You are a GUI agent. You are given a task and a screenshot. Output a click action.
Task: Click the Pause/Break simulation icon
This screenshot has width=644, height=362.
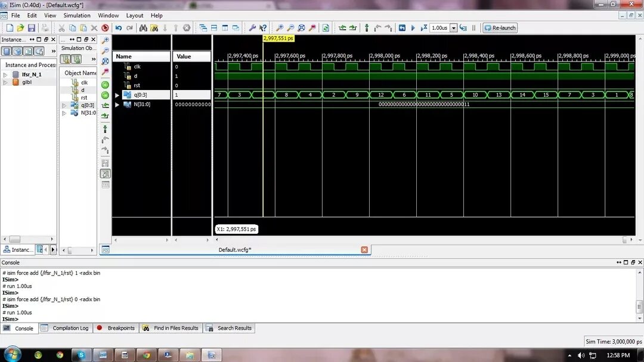coord(473,28)
